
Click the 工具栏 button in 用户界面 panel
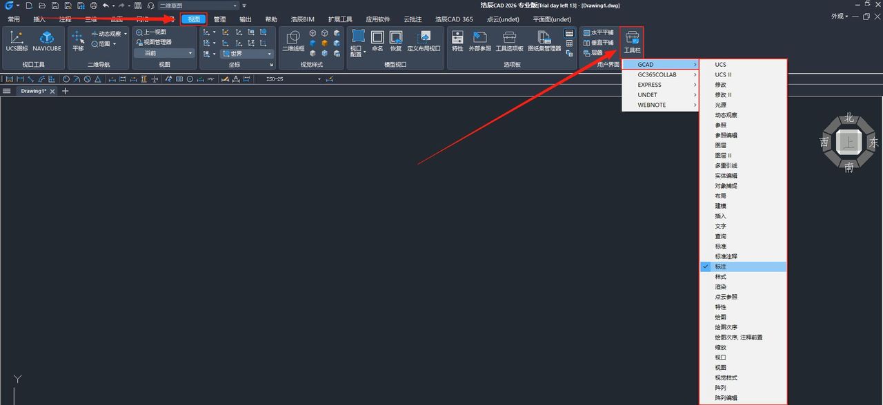632,42
